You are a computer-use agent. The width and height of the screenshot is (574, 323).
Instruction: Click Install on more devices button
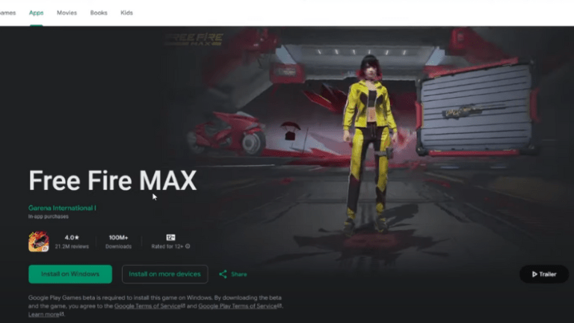(164, 274)
